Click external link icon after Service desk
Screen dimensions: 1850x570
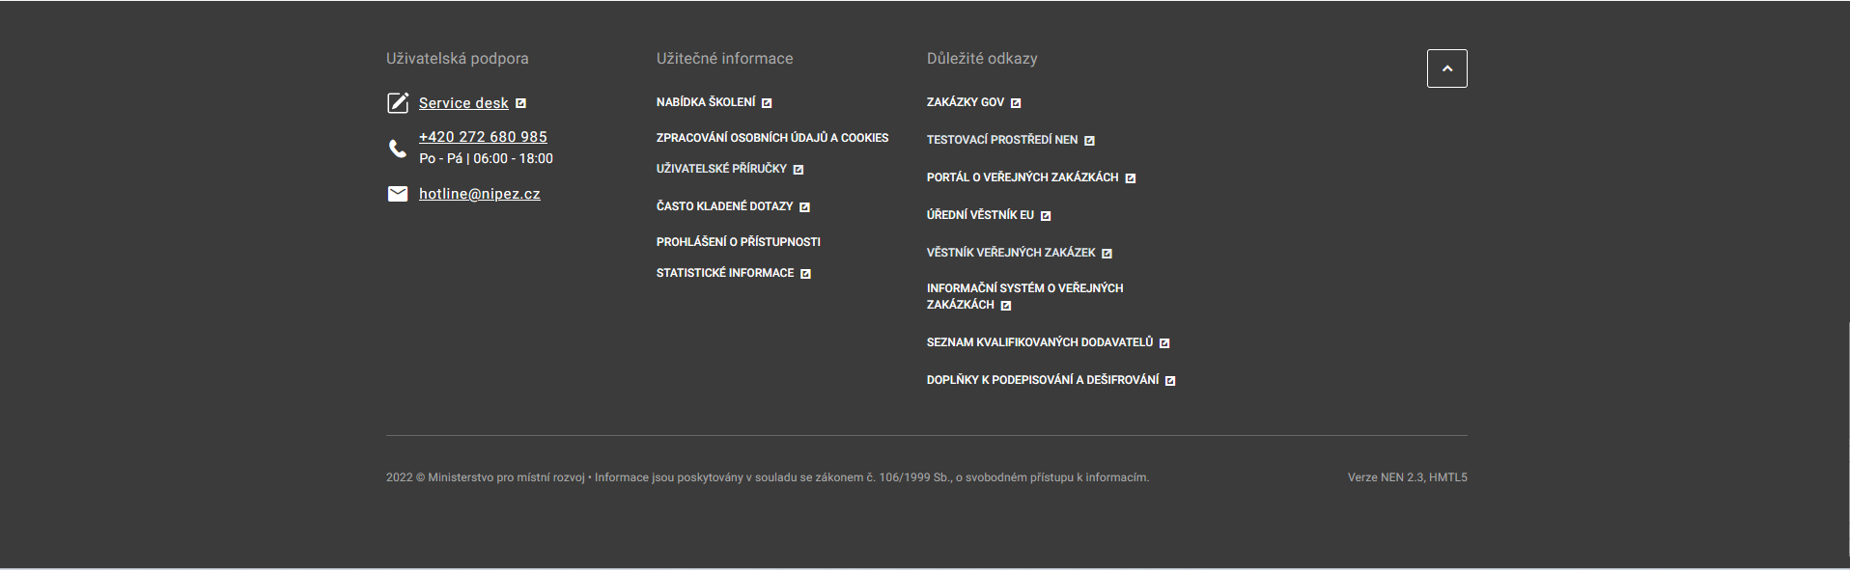tap(520, 103)
